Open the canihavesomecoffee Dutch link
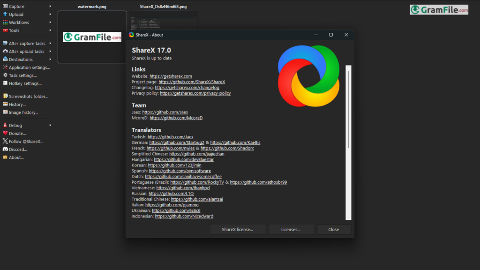The image size is (480, 270). 183,176
